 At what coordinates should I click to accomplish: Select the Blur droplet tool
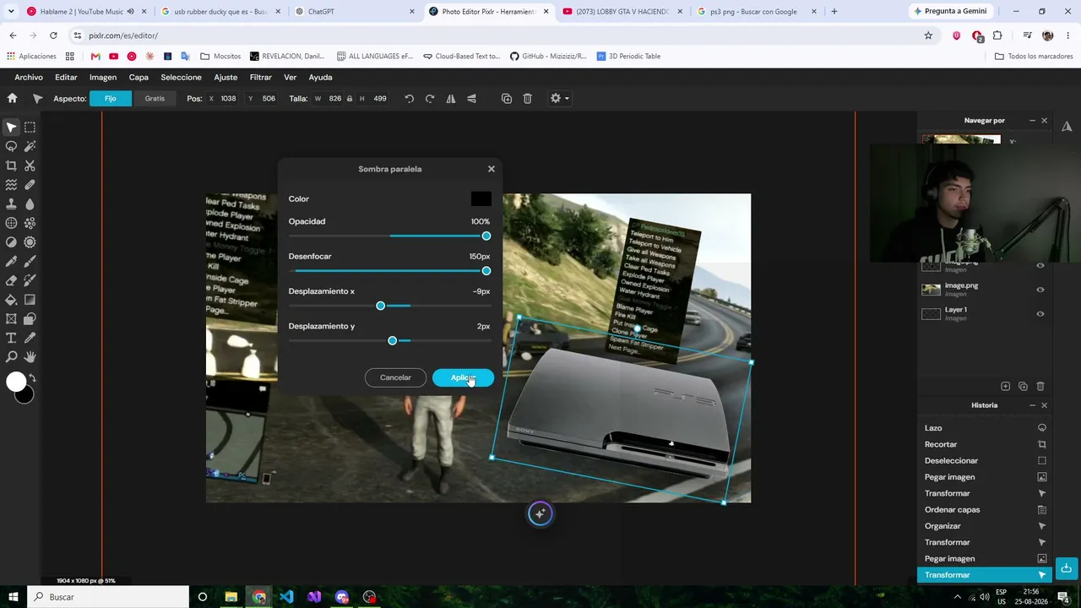click(x=30, y=204)
